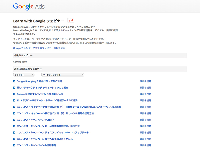Open エンハンストキャンペーンのご紹介 link
Image resolution: width=200 pixels, height=150 pixels.
pyautogui.click(x=35, y=120)
